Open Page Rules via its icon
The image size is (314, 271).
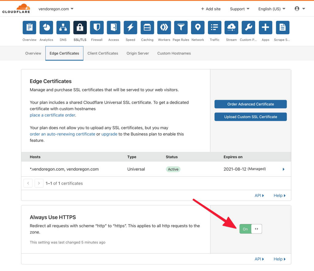[181, 27]
